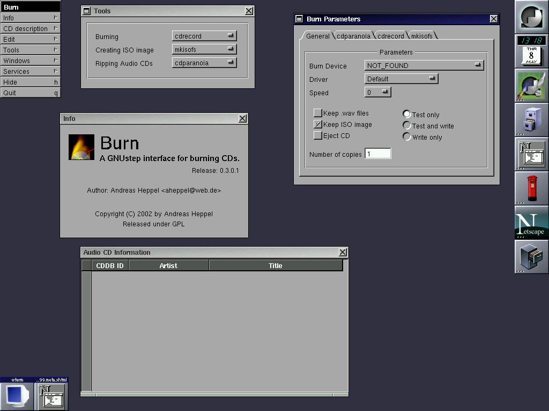Uncheck Keep ISO image option

click(x=318, y=124)
